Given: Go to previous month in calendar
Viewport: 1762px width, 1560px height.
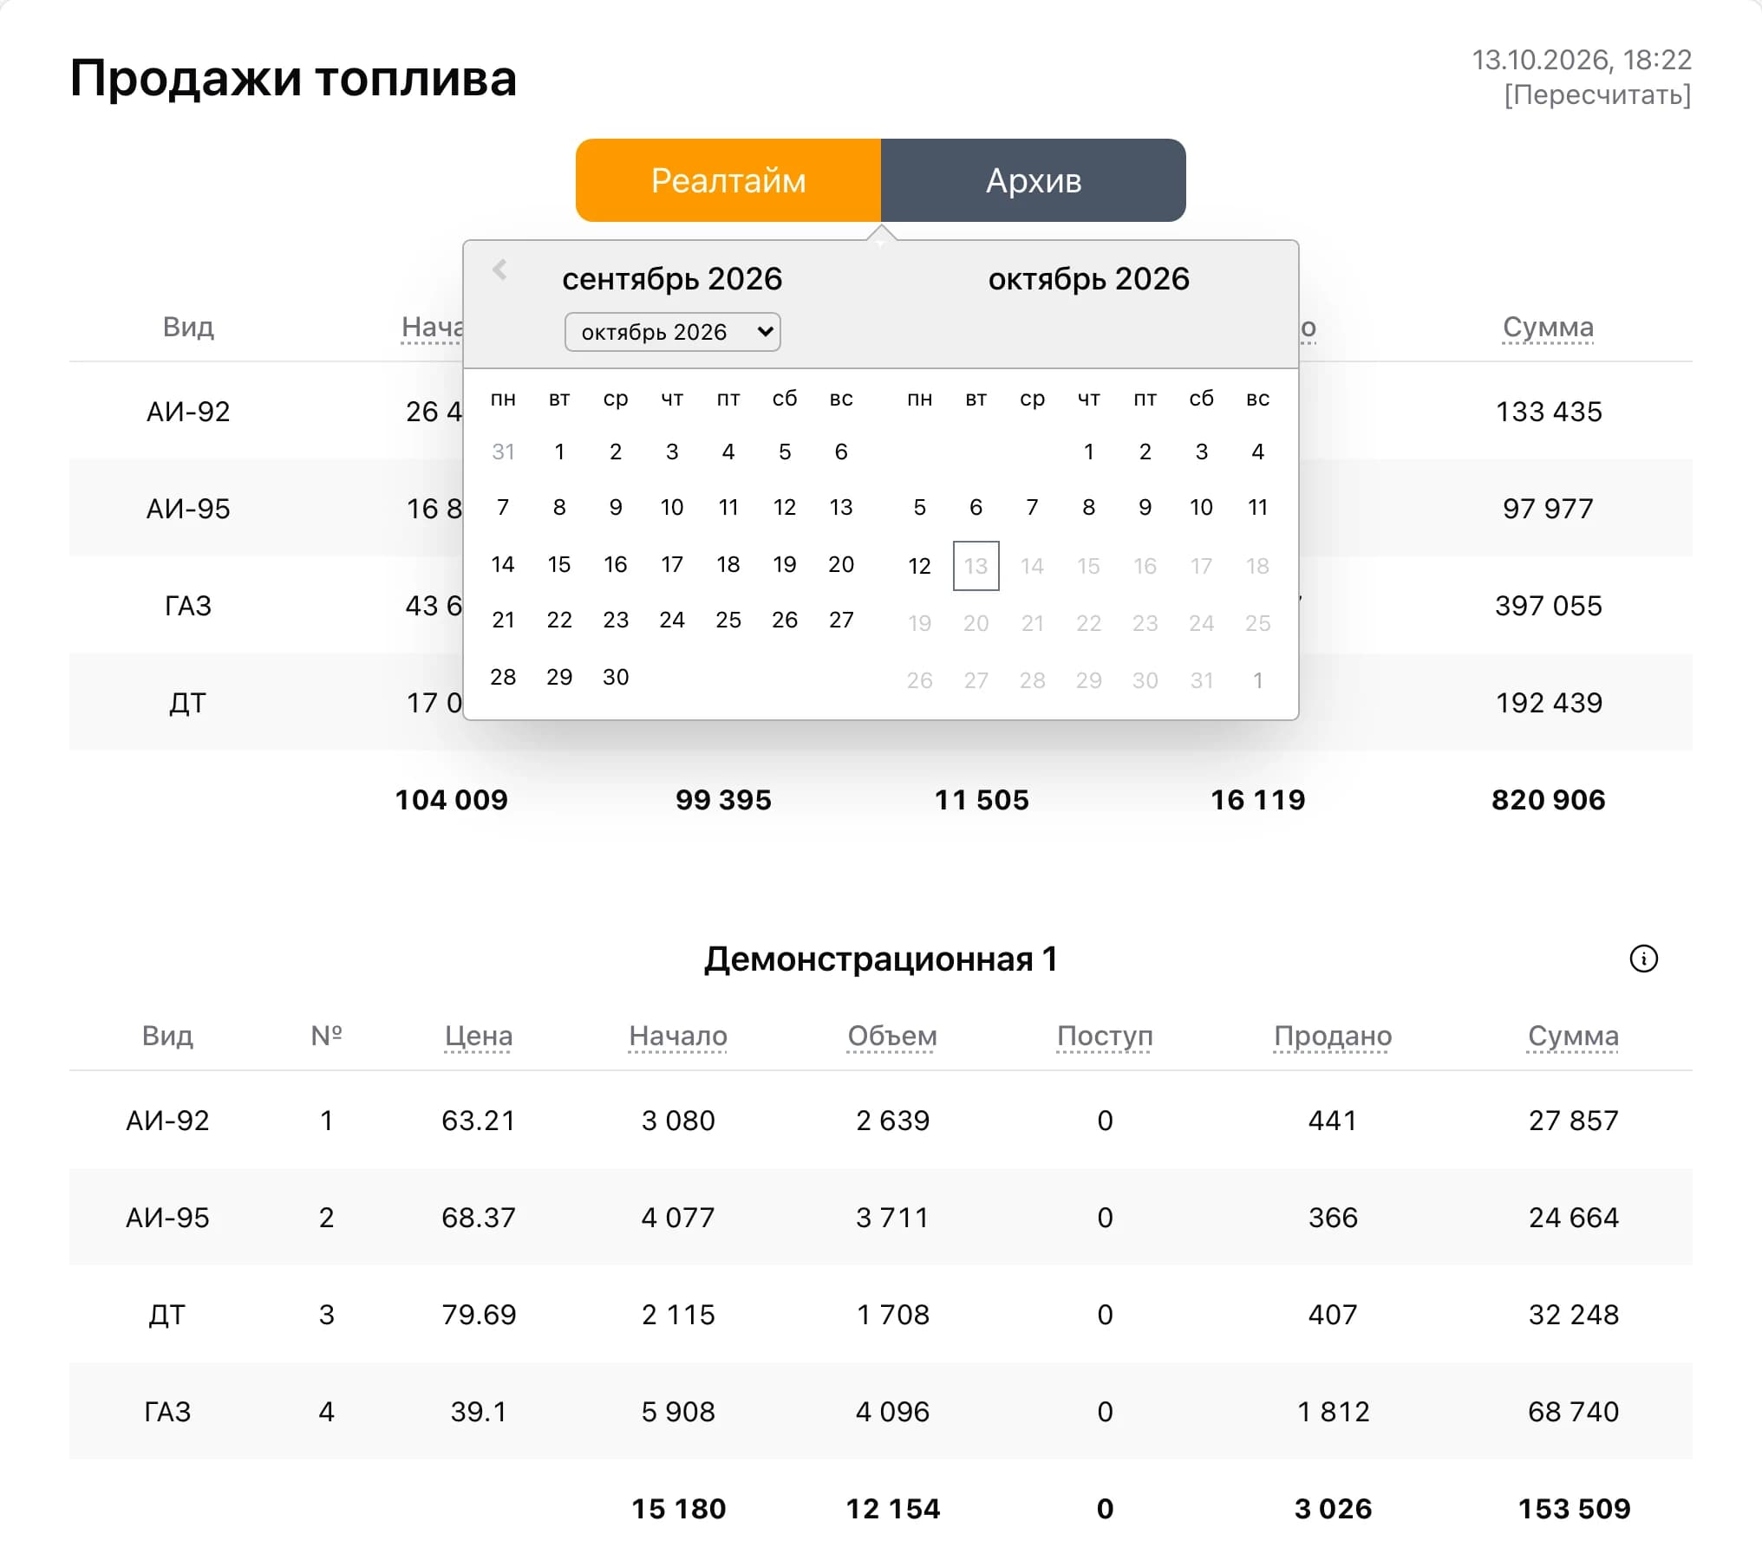Looking at the screenshot, I should click(x=499, y=270).
